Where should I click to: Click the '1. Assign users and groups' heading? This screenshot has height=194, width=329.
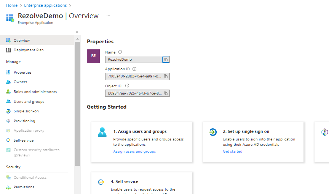(140, 131)
